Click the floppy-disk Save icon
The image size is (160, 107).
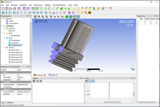click(x=7, y=8)
